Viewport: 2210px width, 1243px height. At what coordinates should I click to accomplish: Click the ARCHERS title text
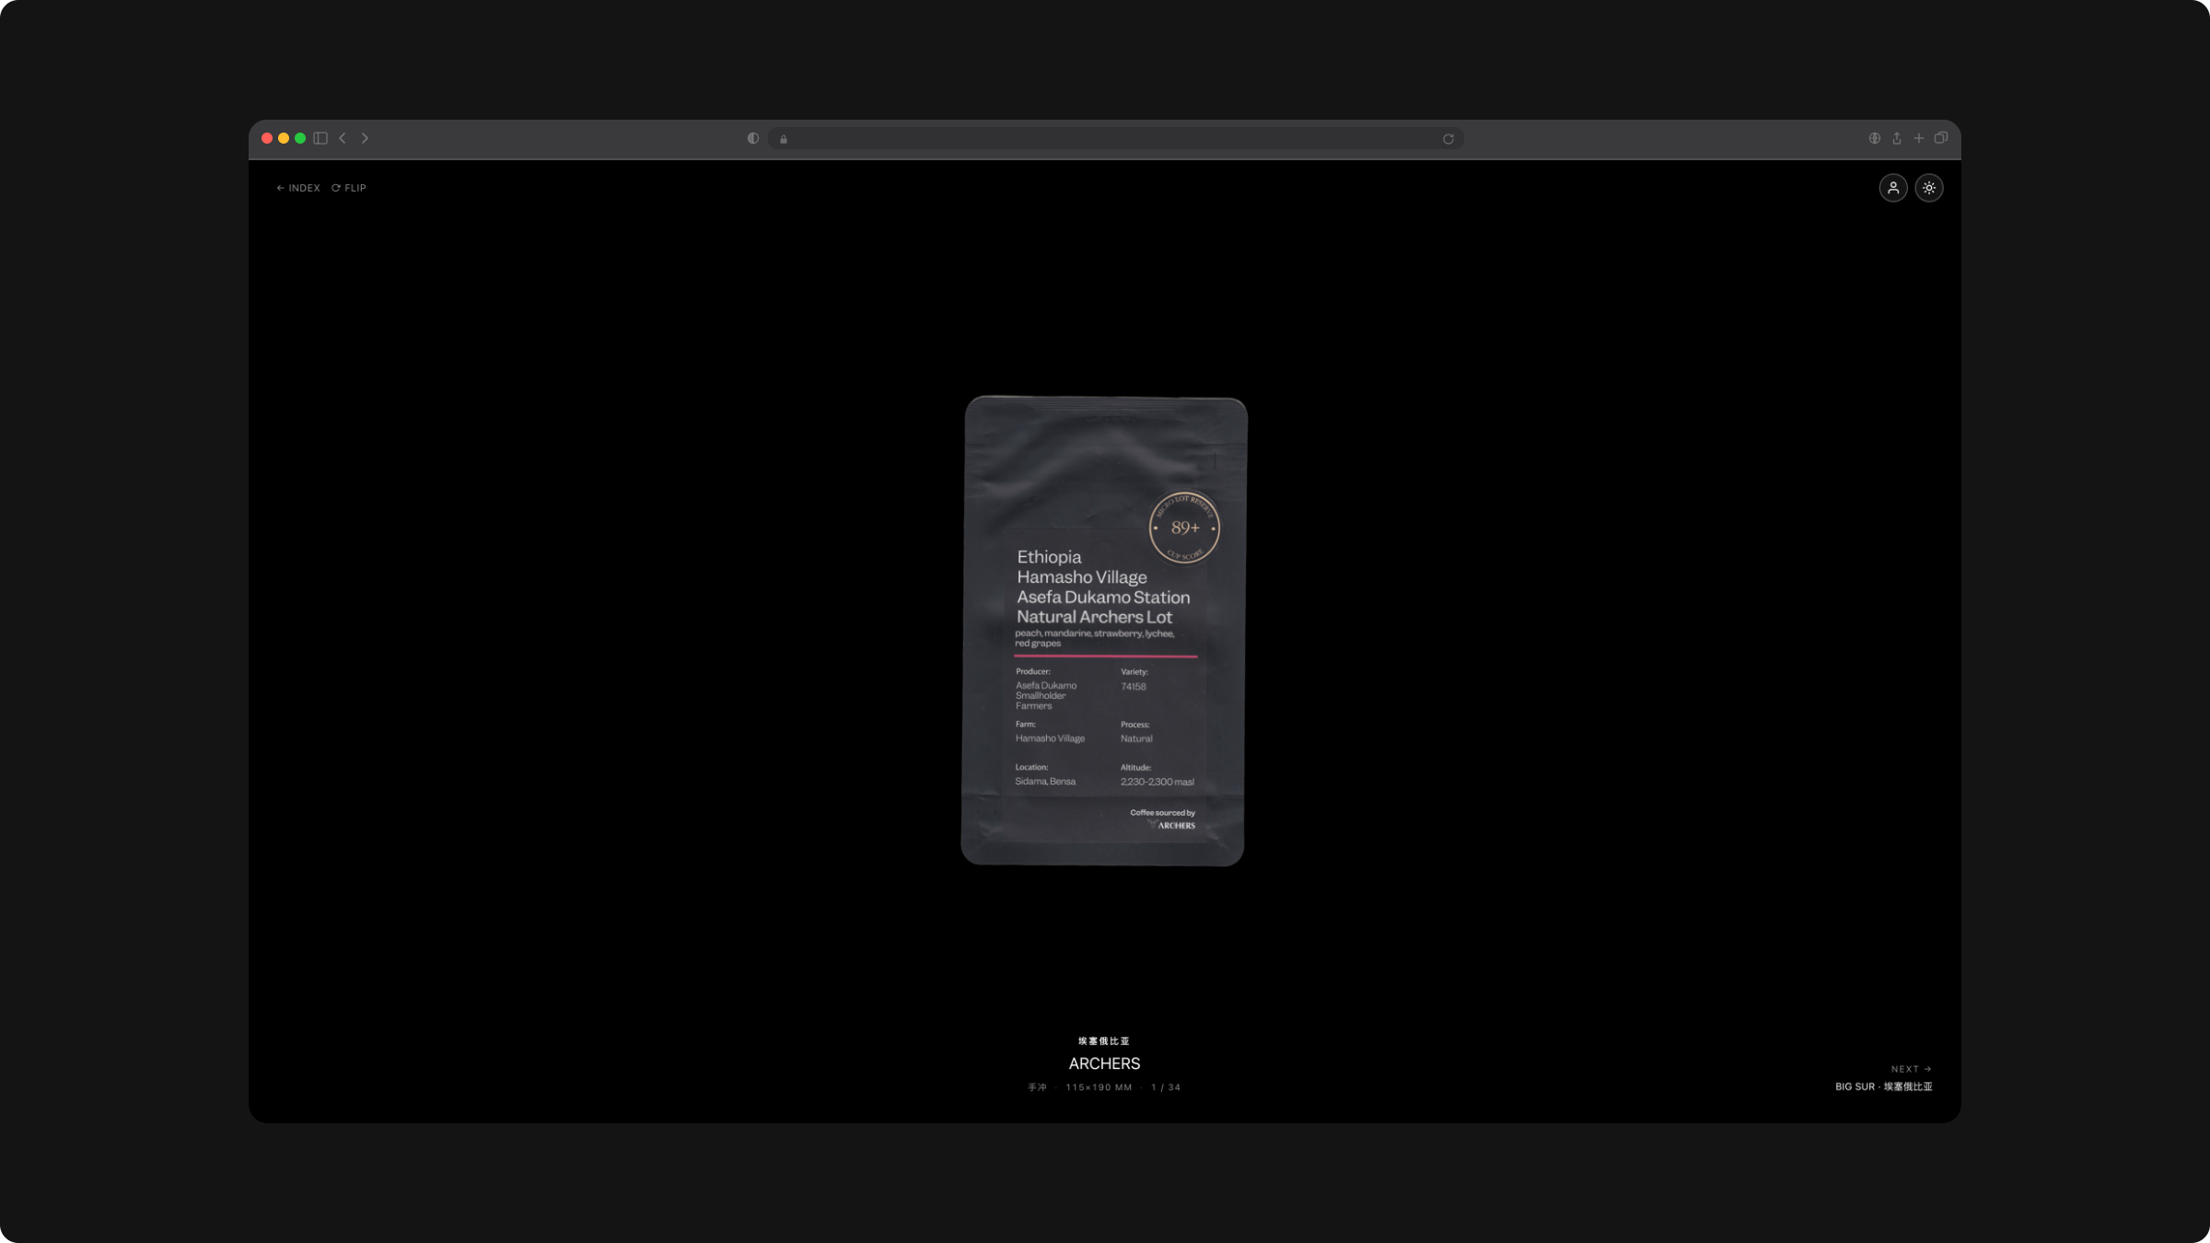(1104, 1063)
